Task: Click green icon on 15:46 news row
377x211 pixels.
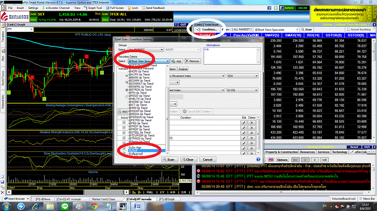Action: coord(198,176)
